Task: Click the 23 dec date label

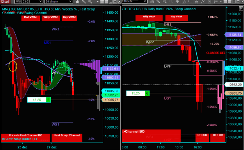Action: click(22, 147)
